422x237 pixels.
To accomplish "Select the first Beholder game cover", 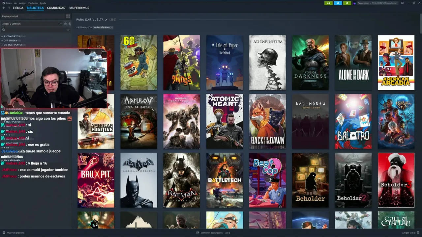I will click(310, 180).
